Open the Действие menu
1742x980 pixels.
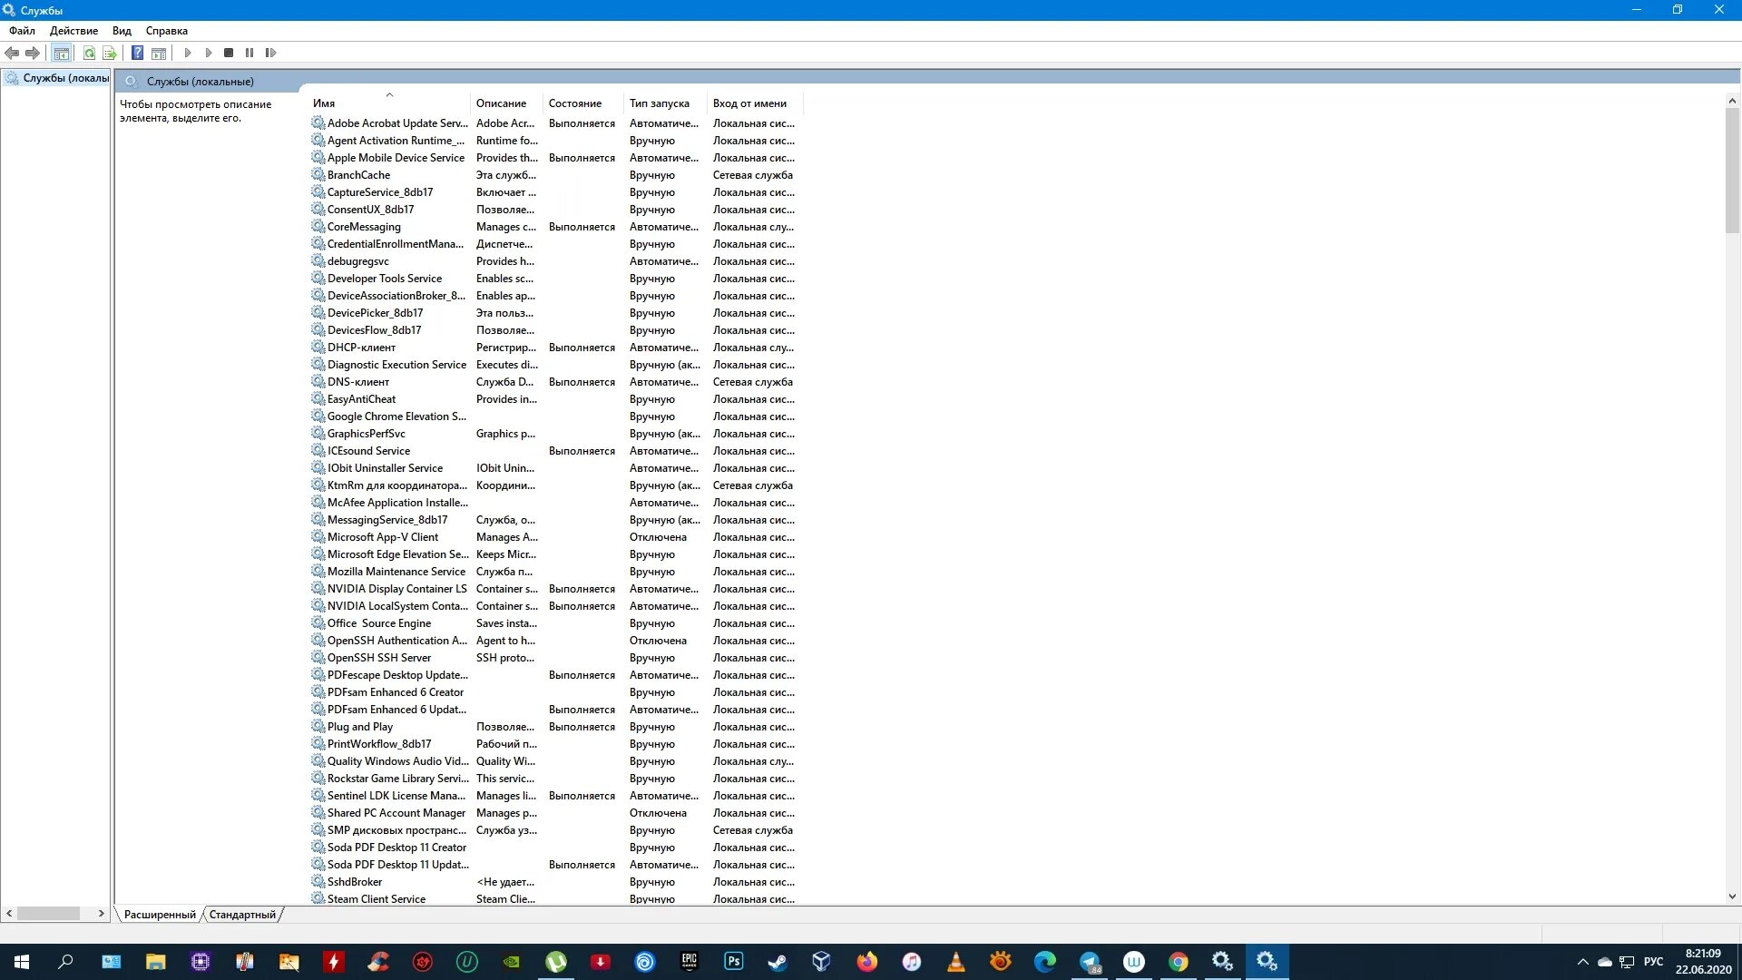73,31
